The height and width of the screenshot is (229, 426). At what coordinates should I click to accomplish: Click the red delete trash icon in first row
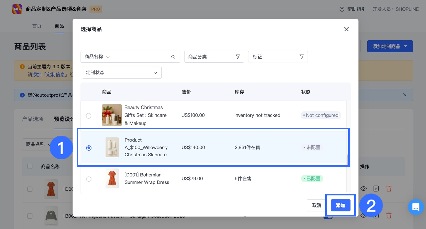[x=389, y=189]
